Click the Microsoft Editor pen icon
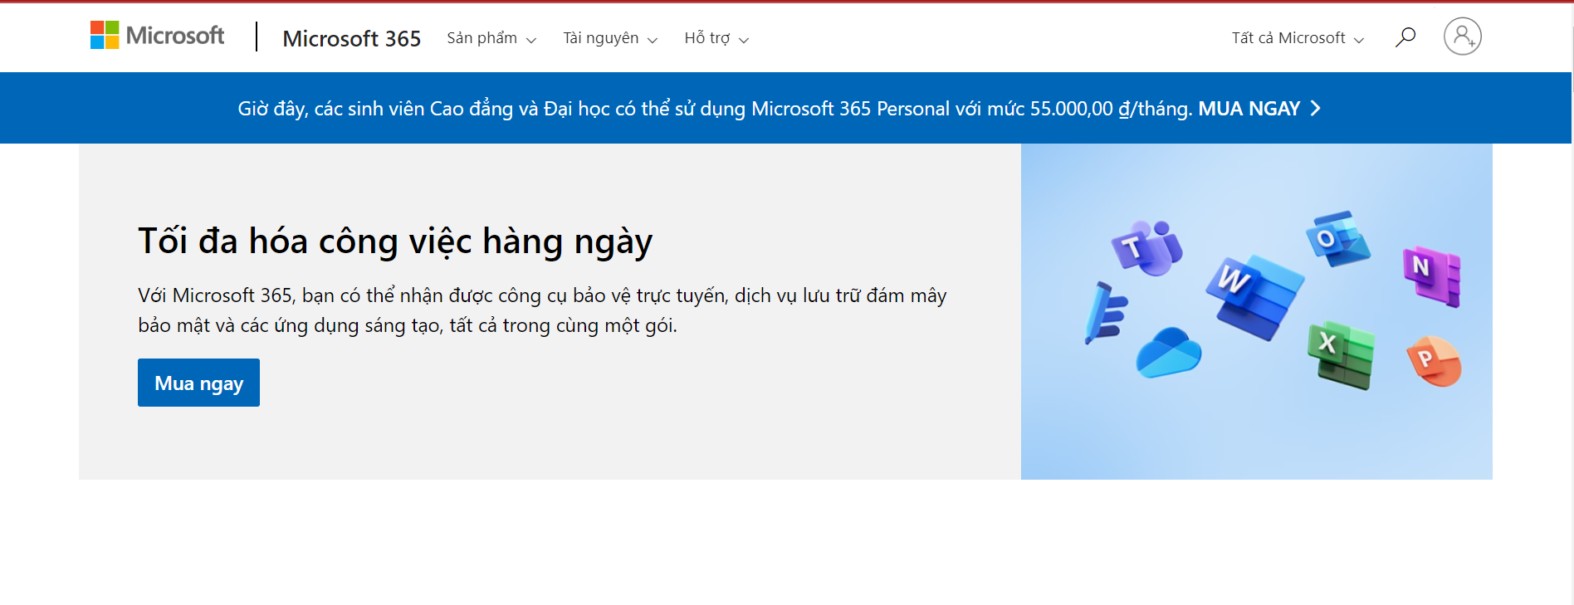Screen dimensions: 1574x605 (x=1105, y=313)
